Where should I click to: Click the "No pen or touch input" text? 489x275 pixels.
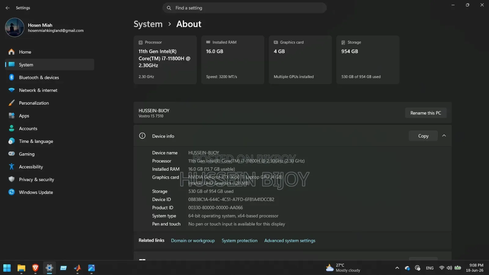(x=237, y=224)
